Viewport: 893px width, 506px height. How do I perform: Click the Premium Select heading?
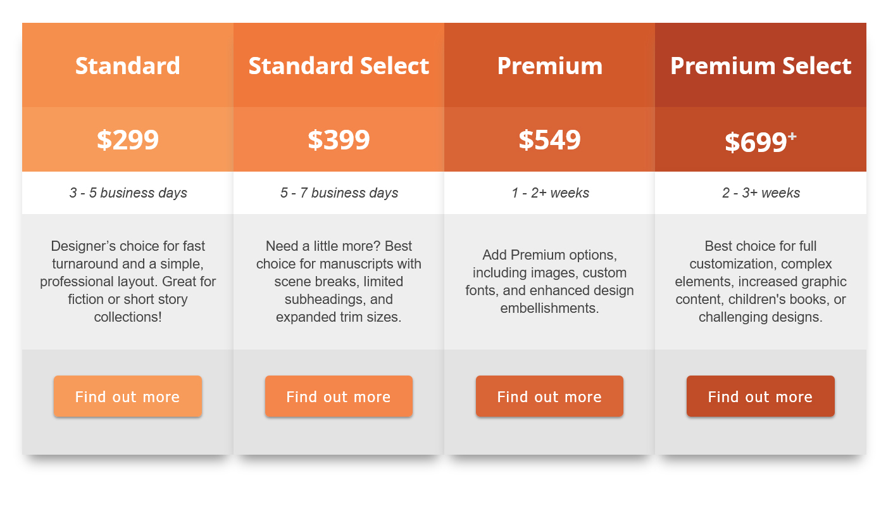pos(761,66)
